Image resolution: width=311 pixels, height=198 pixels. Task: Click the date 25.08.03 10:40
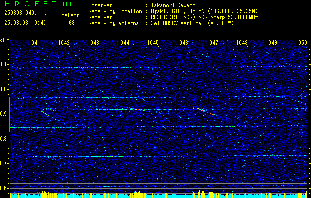point(25,23)
